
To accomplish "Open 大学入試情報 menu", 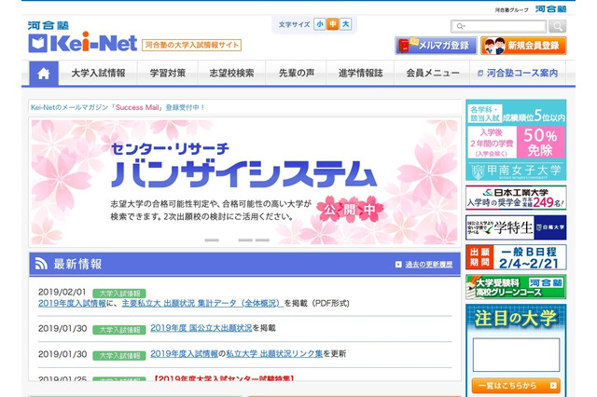I will (x=98, y=73).
